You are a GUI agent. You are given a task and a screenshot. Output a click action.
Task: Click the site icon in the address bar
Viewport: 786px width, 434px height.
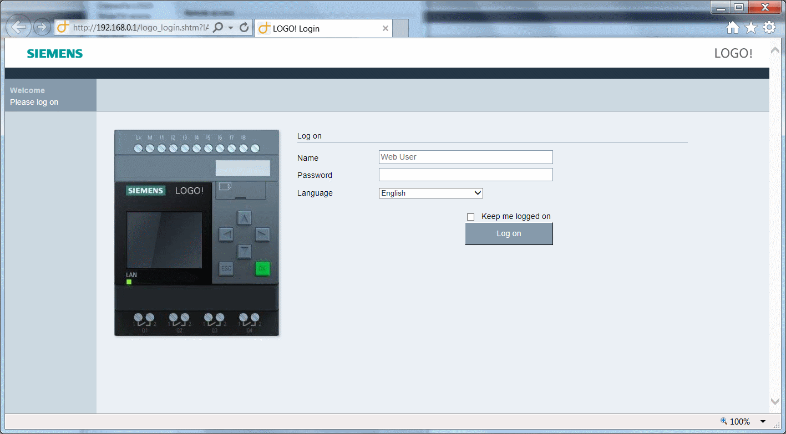pyautogui.click(x=64, y=28)
